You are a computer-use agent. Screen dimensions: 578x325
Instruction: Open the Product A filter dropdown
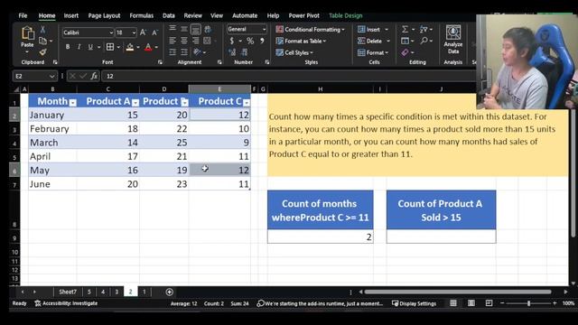pyautogui.click(x=135, y=103)
